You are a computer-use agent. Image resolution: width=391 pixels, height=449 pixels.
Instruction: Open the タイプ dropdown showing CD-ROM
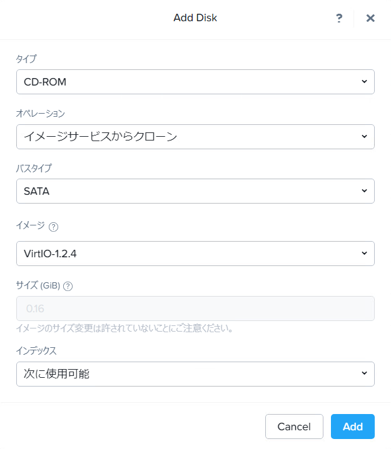coord(195,82)
